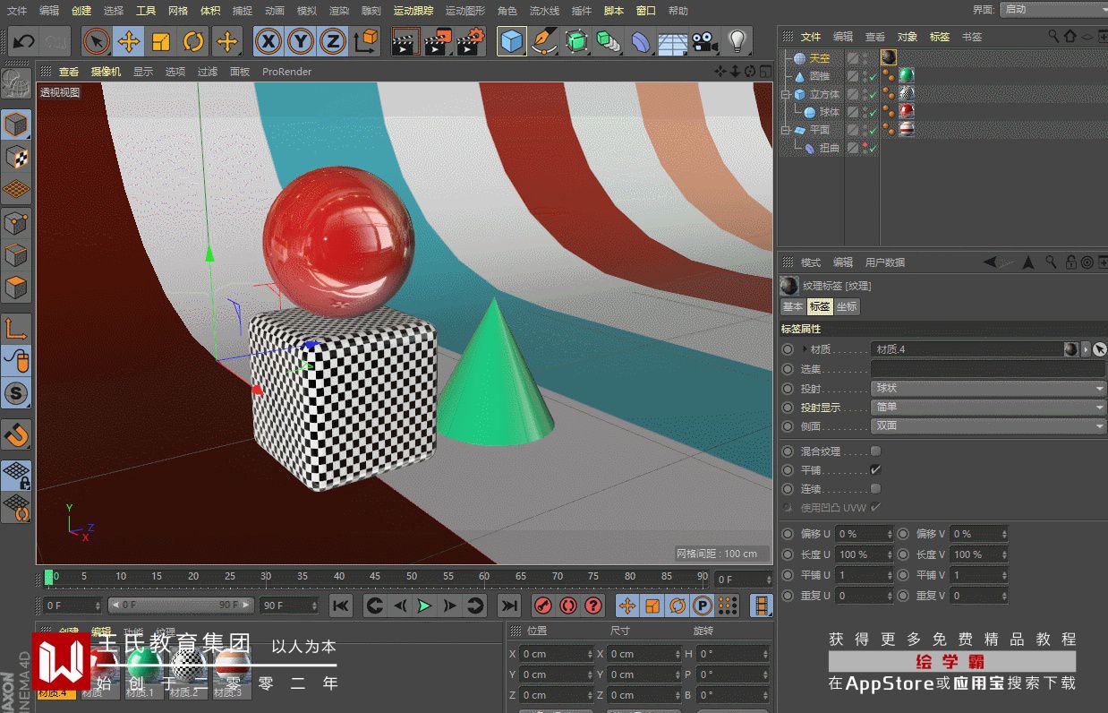Enable the 连续 checkbox
1108x713 pixels.
pyautogui.click(x=875, y=489)
